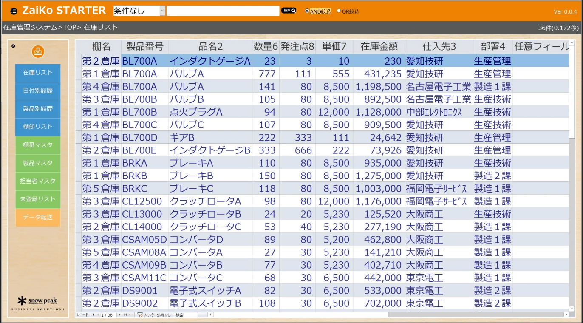583x323 pixels.
Task: Click the 発注点8 column header
Action: coord(297,46)
